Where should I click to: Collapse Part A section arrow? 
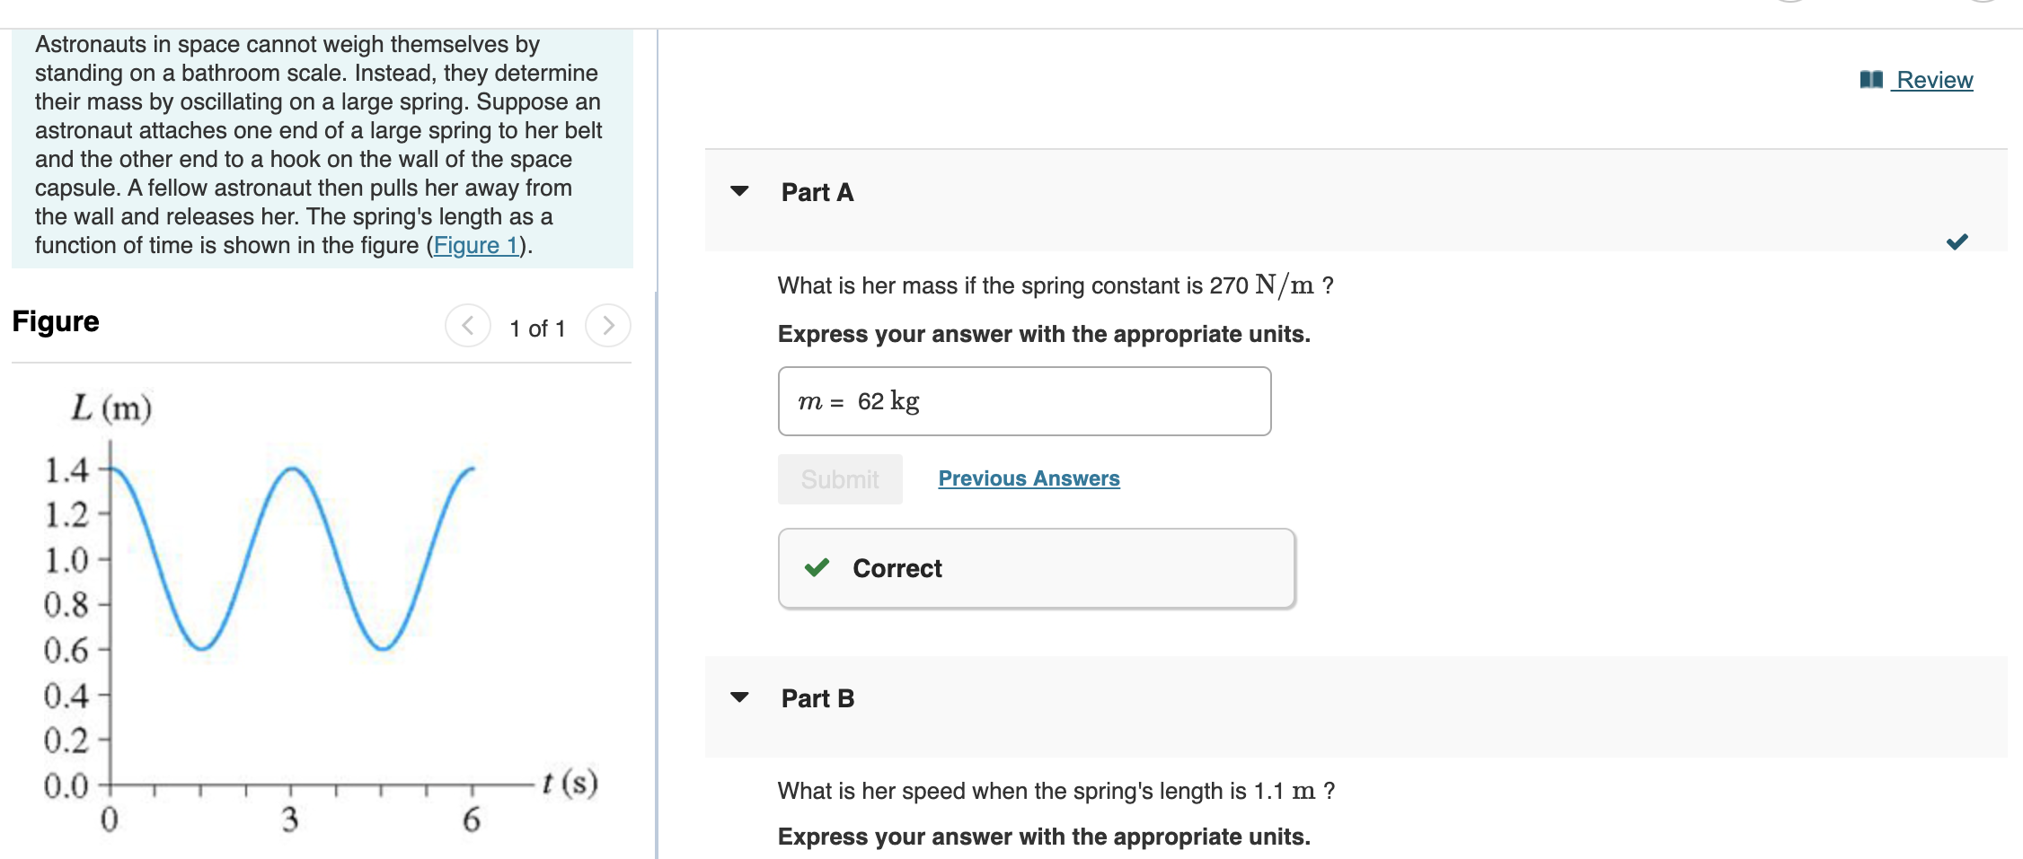pos(739,191)
